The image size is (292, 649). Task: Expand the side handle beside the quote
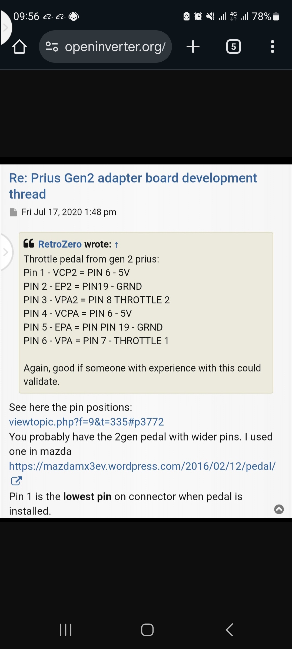tap(5, 252)
